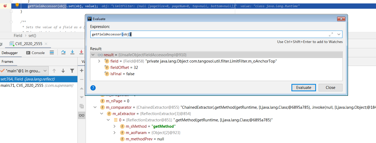Add a new watch with plus icon
Screen dimensions: 376x143
(x=82, y=70)
